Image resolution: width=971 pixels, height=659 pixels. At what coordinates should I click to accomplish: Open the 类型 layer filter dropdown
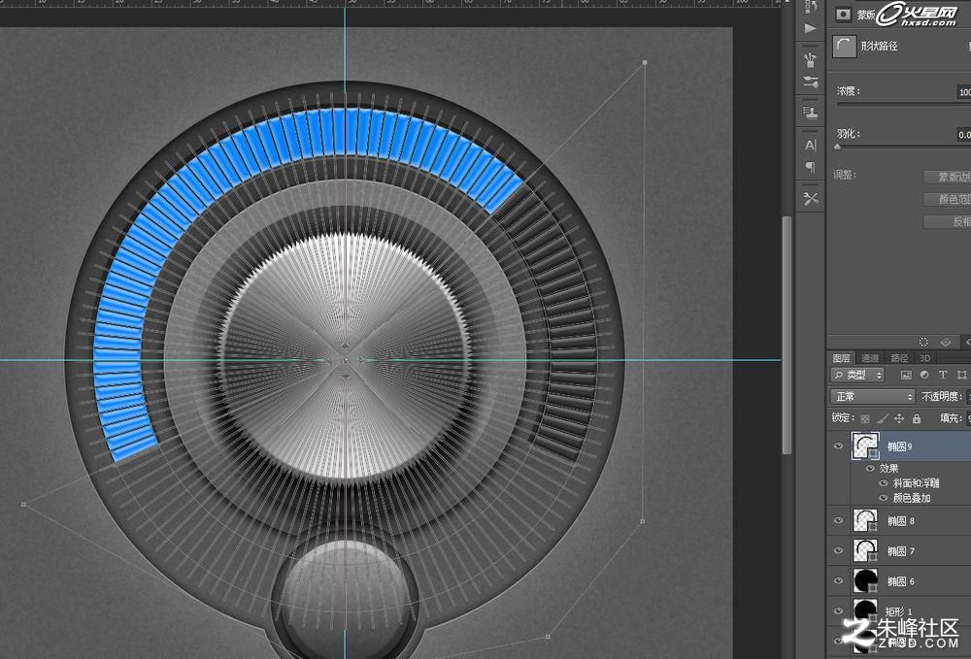pos(857,375)
